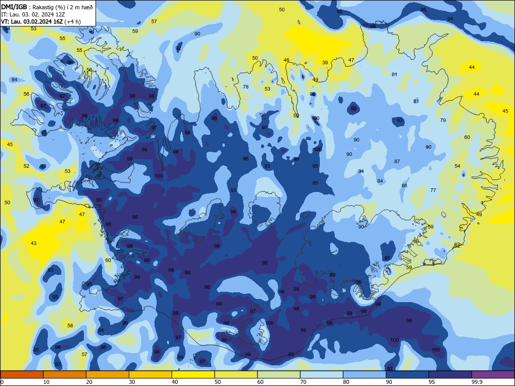Click the map value '92'
The image size is (515, 386).
(x=178, y=48)
